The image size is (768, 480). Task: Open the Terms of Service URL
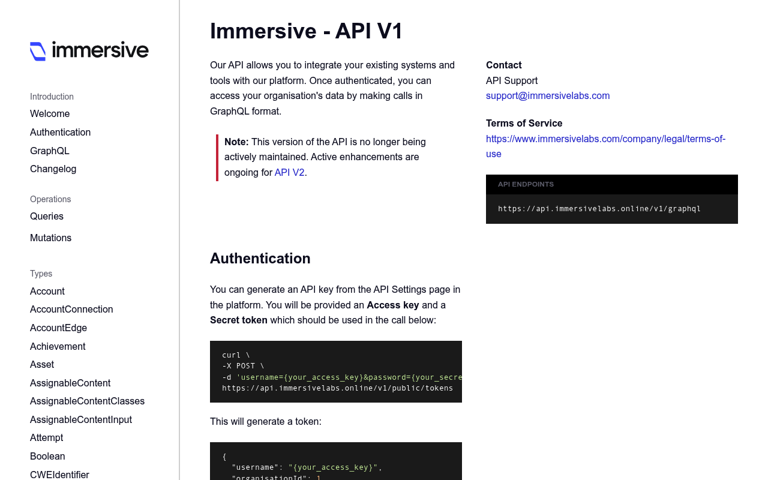click(605, 146)
